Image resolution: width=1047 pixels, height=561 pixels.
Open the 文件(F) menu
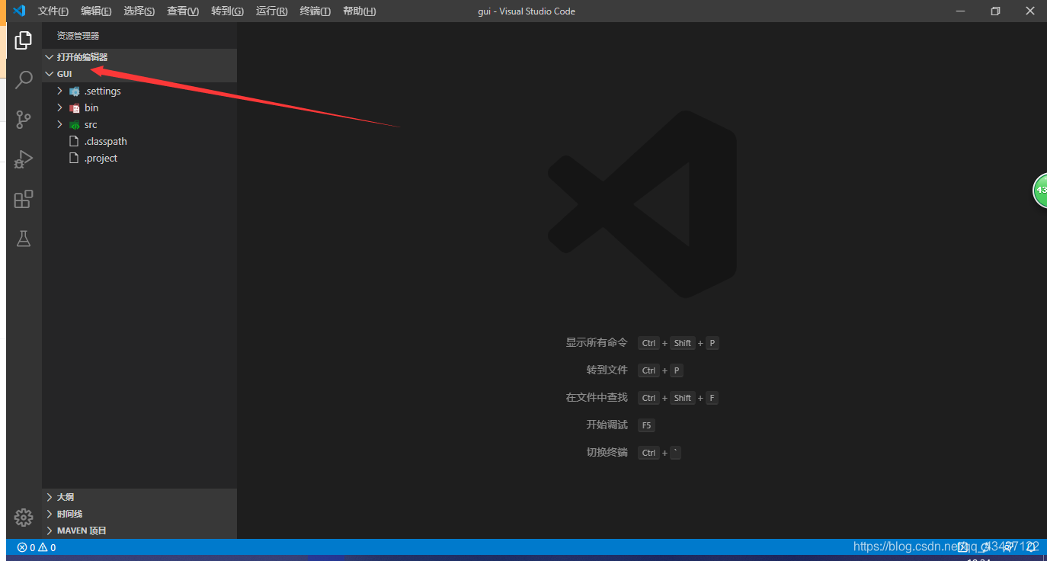[x=53, y=11]
